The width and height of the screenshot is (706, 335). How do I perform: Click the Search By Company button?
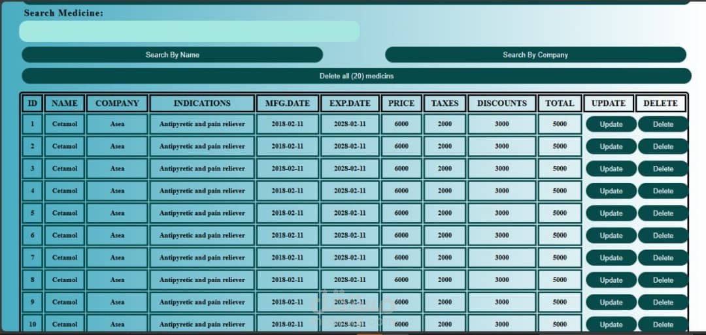pyautogui.click(x=535, y=55)
